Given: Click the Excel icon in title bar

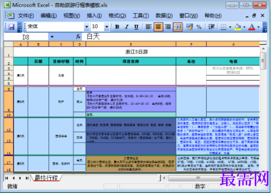Looking at the screenshot, I should 7,5.
